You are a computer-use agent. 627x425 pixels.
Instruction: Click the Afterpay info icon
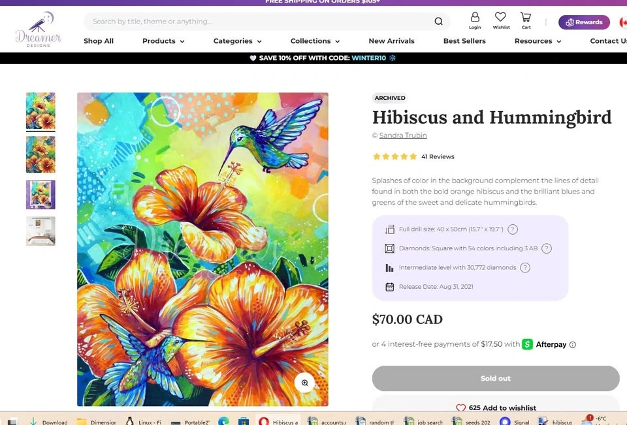tap(573, 345)
